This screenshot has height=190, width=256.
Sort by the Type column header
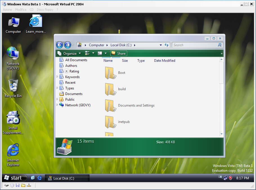tap(141, 61)
